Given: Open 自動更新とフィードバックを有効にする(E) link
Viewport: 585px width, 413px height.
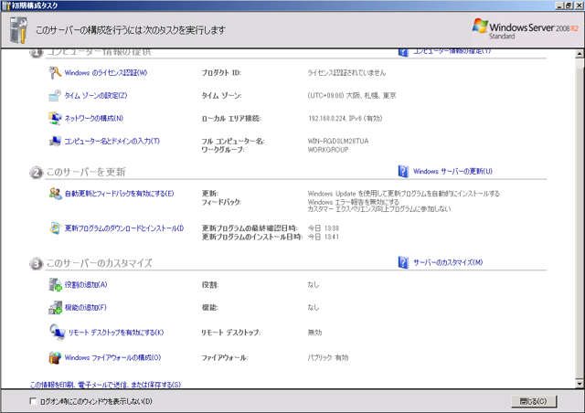Looking at the screenshot, I should (x=120, y=194).
